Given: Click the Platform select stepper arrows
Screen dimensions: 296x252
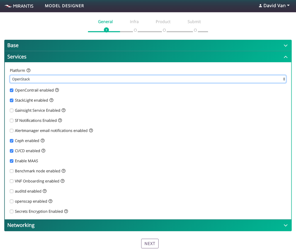Looking at the screenshot, I should click(x=284, y=79).
